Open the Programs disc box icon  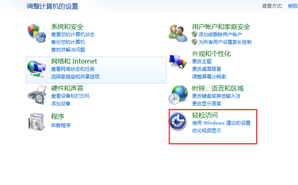coord(37,122)
